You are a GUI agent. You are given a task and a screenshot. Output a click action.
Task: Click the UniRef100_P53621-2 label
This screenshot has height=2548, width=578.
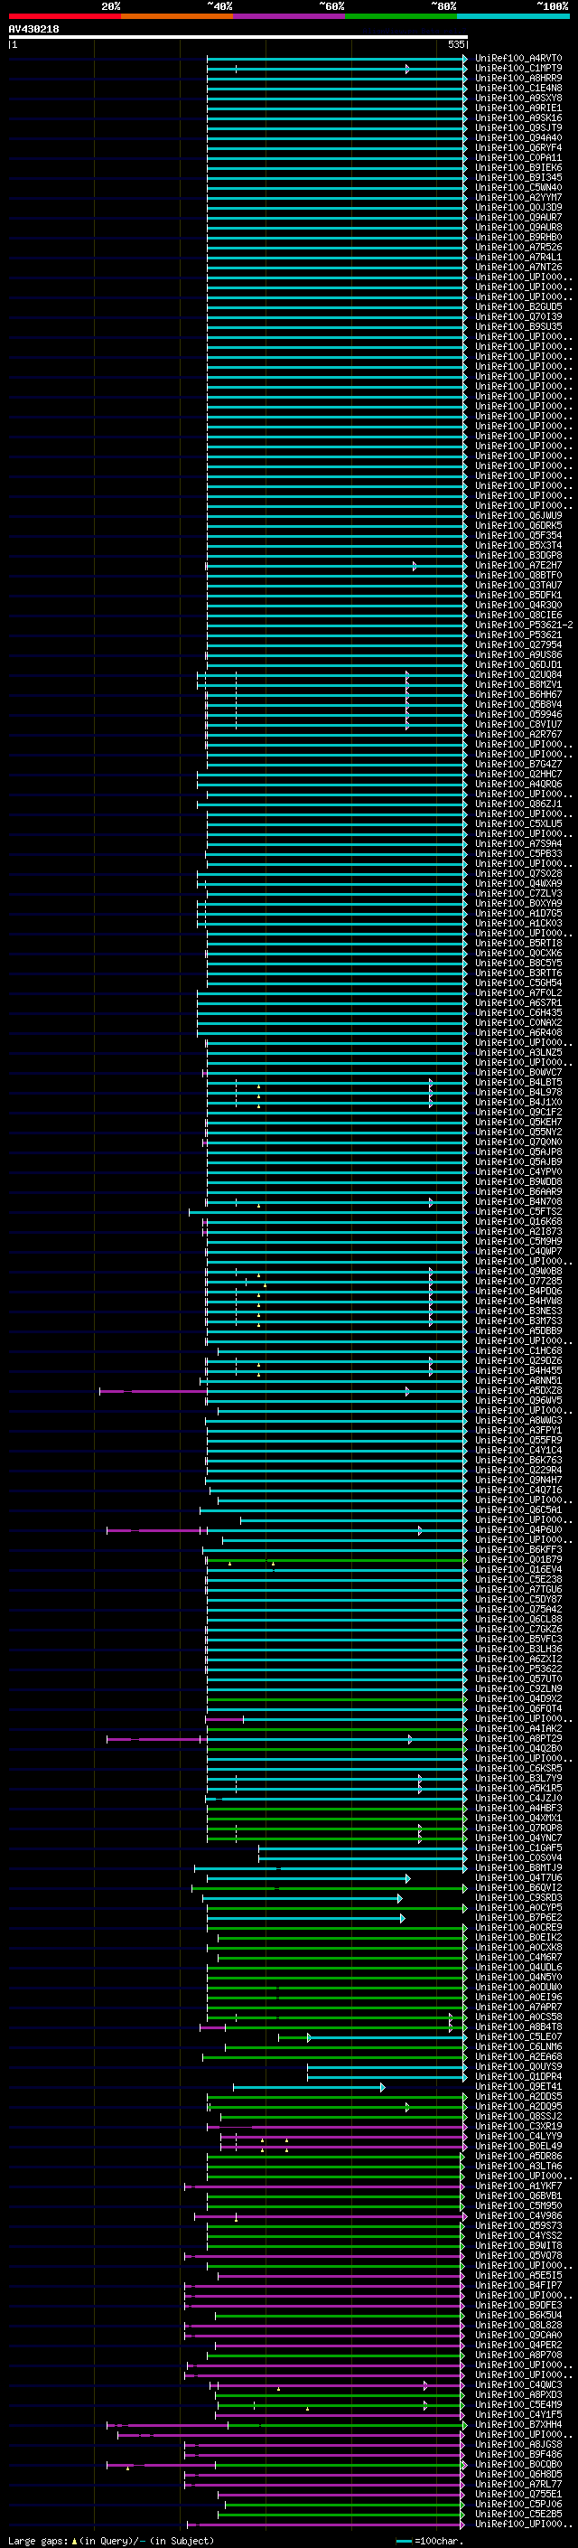point(525,625)
